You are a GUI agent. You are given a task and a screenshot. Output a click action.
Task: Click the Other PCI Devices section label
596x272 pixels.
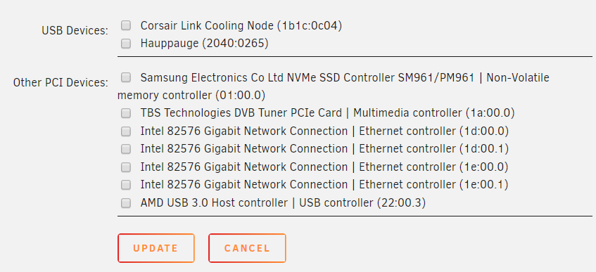point(61,83)
